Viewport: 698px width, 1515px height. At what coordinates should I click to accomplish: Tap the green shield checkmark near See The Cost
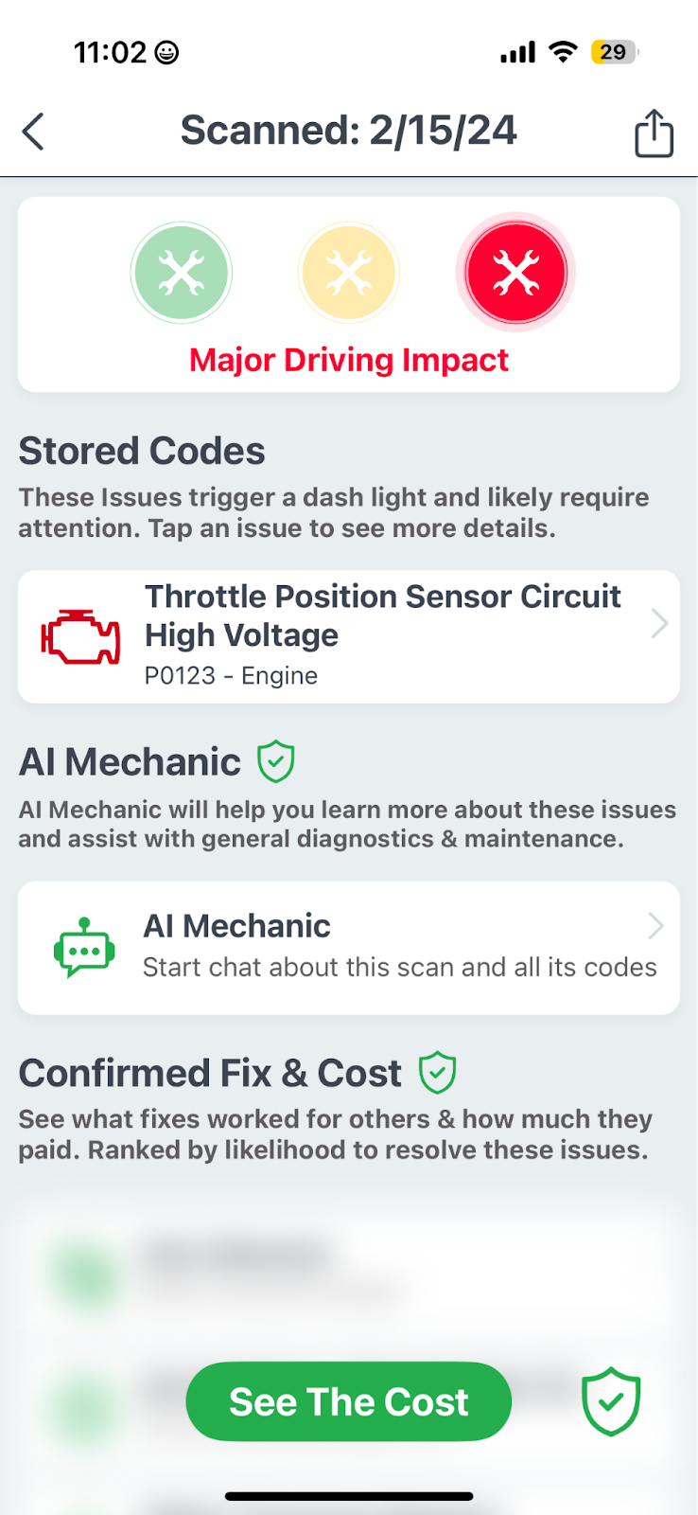[611, 1401]
